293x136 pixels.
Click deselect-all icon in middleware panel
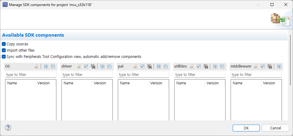click(270, 66)
